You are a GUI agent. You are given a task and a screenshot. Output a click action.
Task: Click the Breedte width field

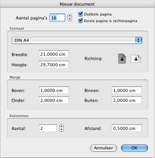[54, 54]
